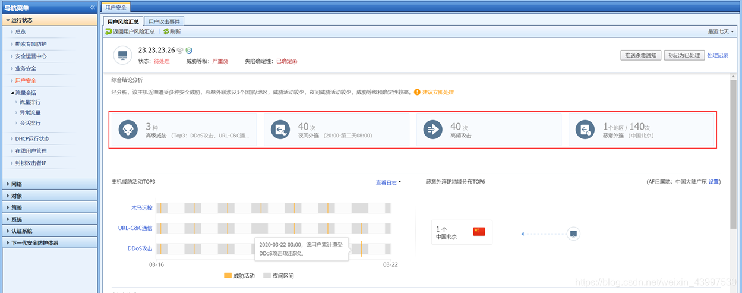Expand the 认证系统 section

tap(49, 231)
